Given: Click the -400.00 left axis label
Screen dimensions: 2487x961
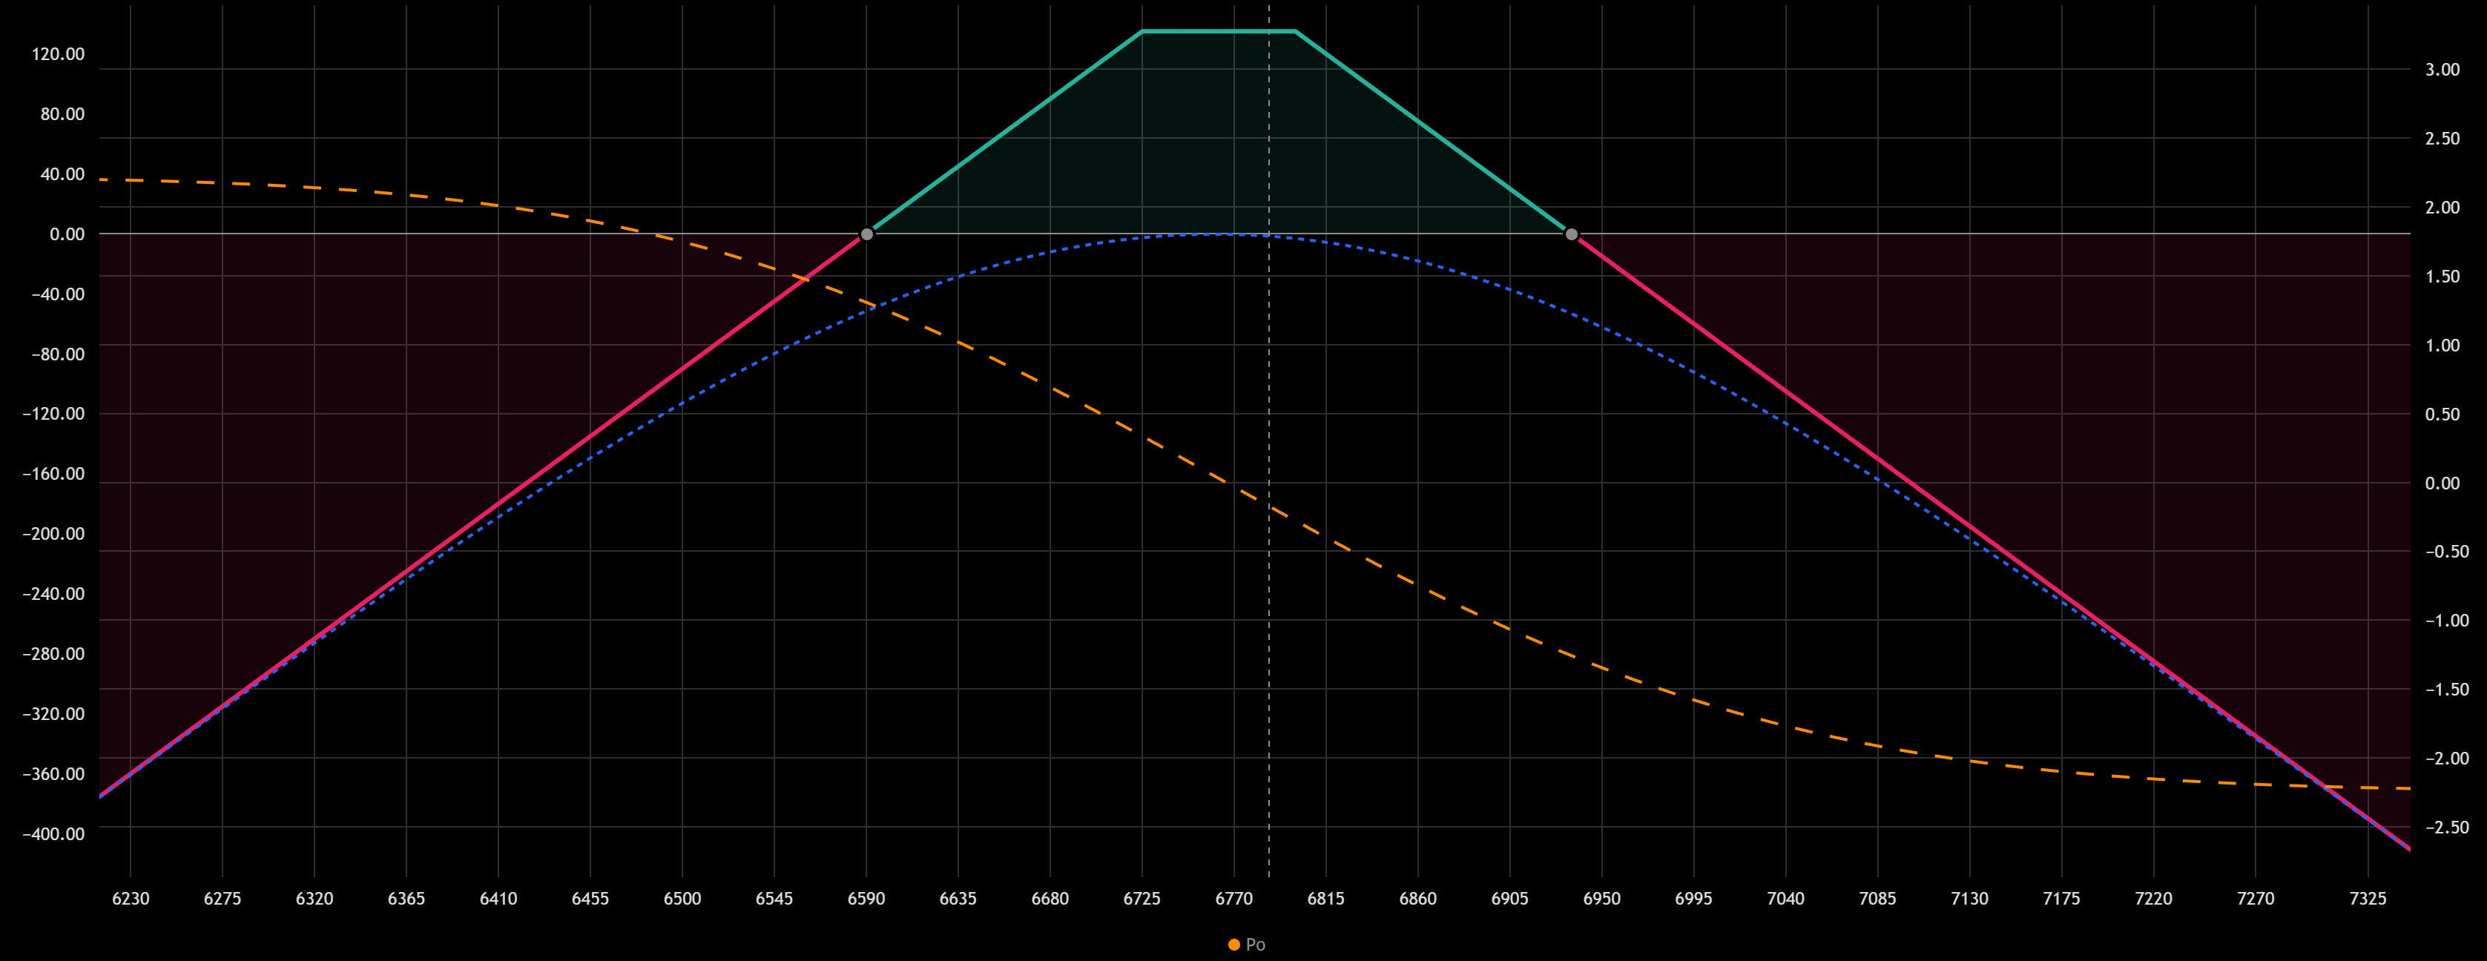Looking at the screenshot, I should (54, 833).
